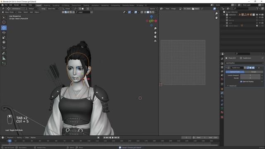Open the Render properties tab

(222, 63)
